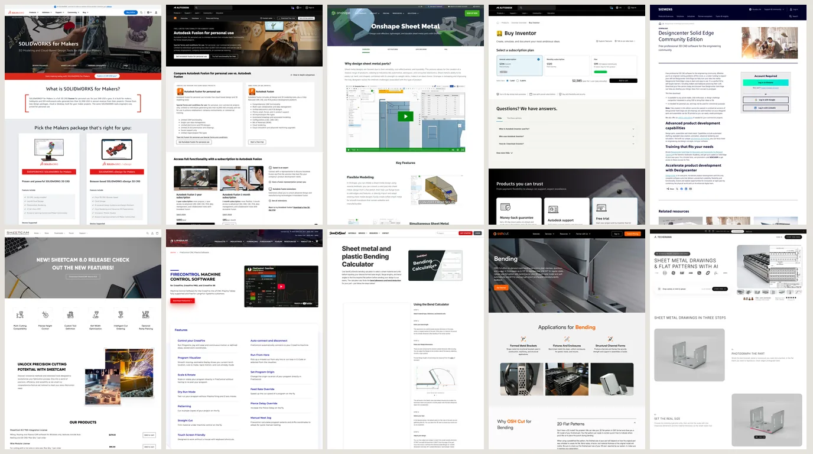This screenshot has height=454, width=813.
Task: Open the shopping cart icon on SheetCam header
Action: [x=157, y=233]
